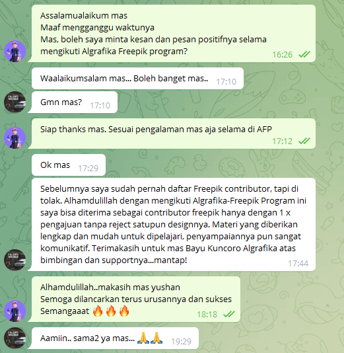
Task: Select the 'Alhamdulillah..makasih mas yushan' bubble
Action: click(x=136, y=299)
